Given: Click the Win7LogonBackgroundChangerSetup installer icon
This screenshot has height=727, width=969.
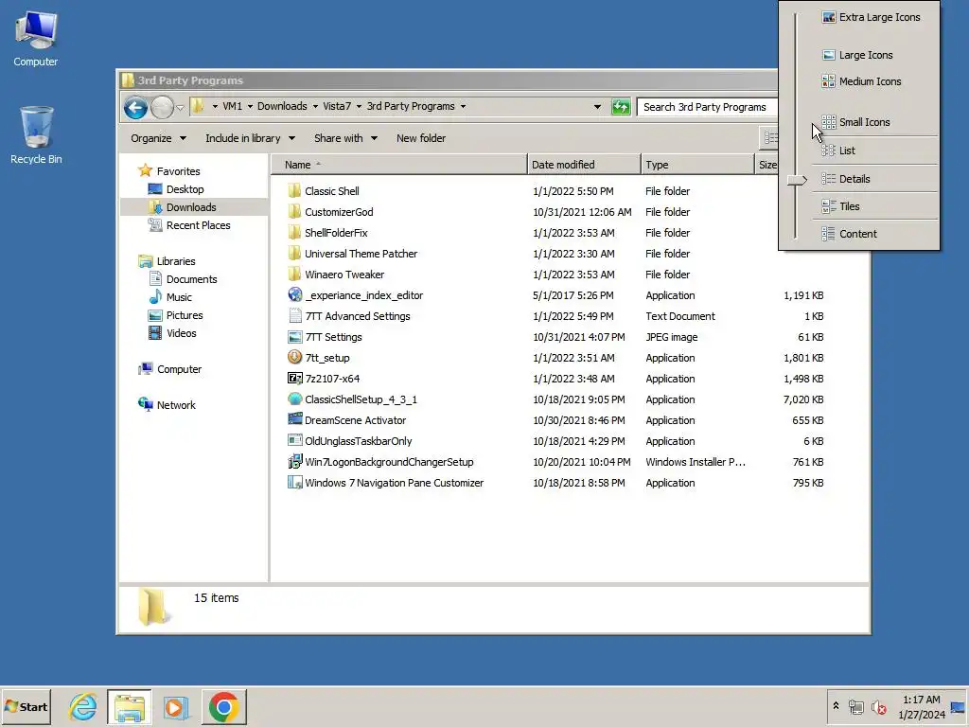Looking at the screenshot, I should pyautogui.click(x=295, y=462).
